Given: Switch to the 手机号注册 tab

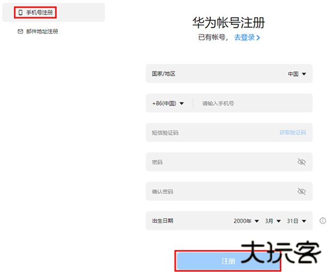Looking at the screenshot, I should click(x=40, y=12).
